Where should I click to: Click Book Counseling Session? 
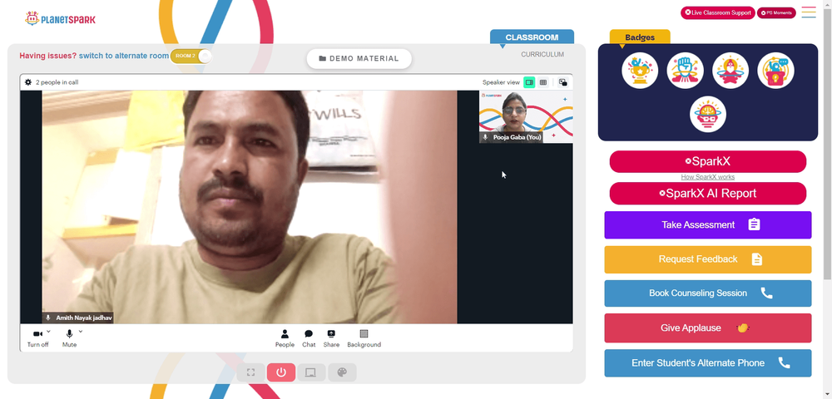pos(708,293)
